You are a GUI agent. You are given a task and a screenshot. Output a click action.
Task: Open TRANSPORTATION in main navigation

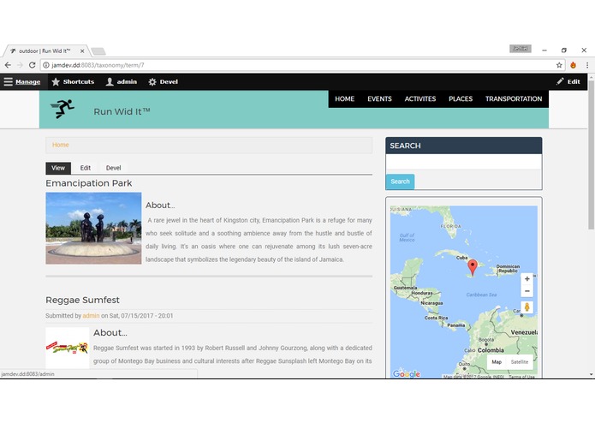click(514, 99)
